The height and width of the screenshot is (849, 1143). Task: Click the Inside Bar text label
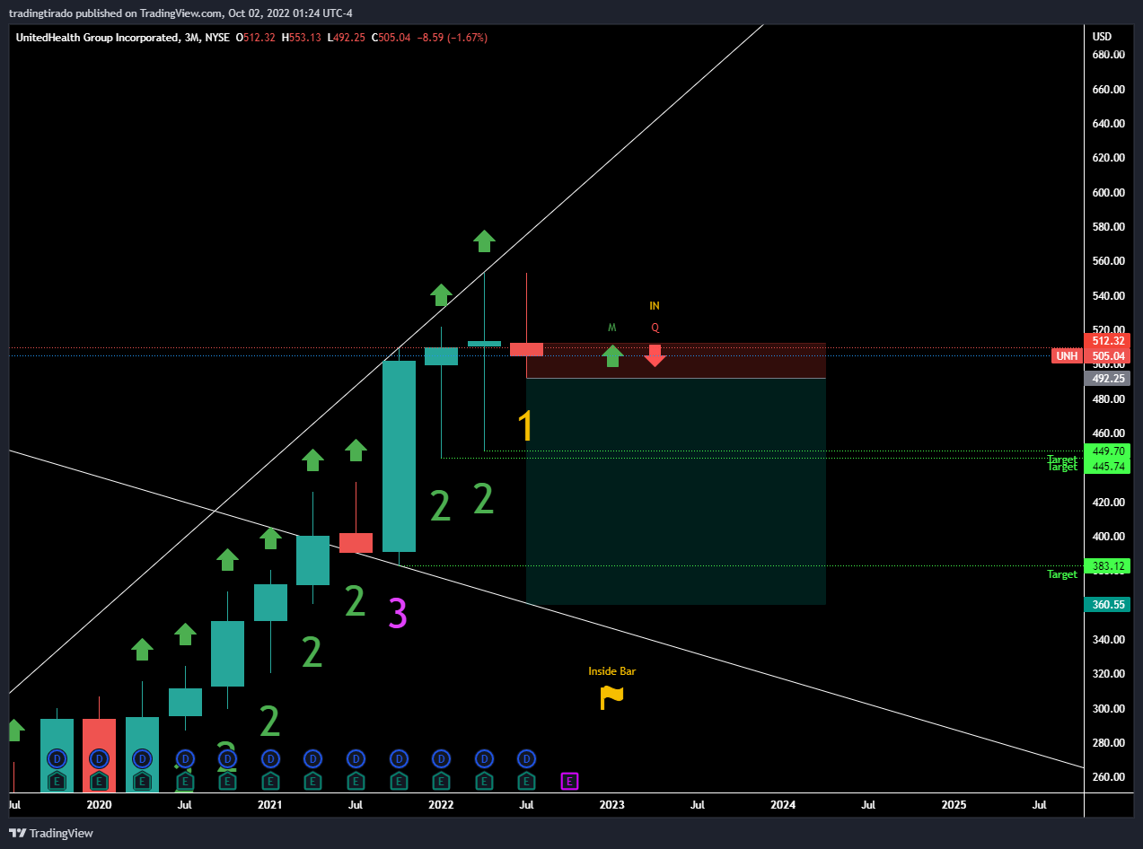611,670
